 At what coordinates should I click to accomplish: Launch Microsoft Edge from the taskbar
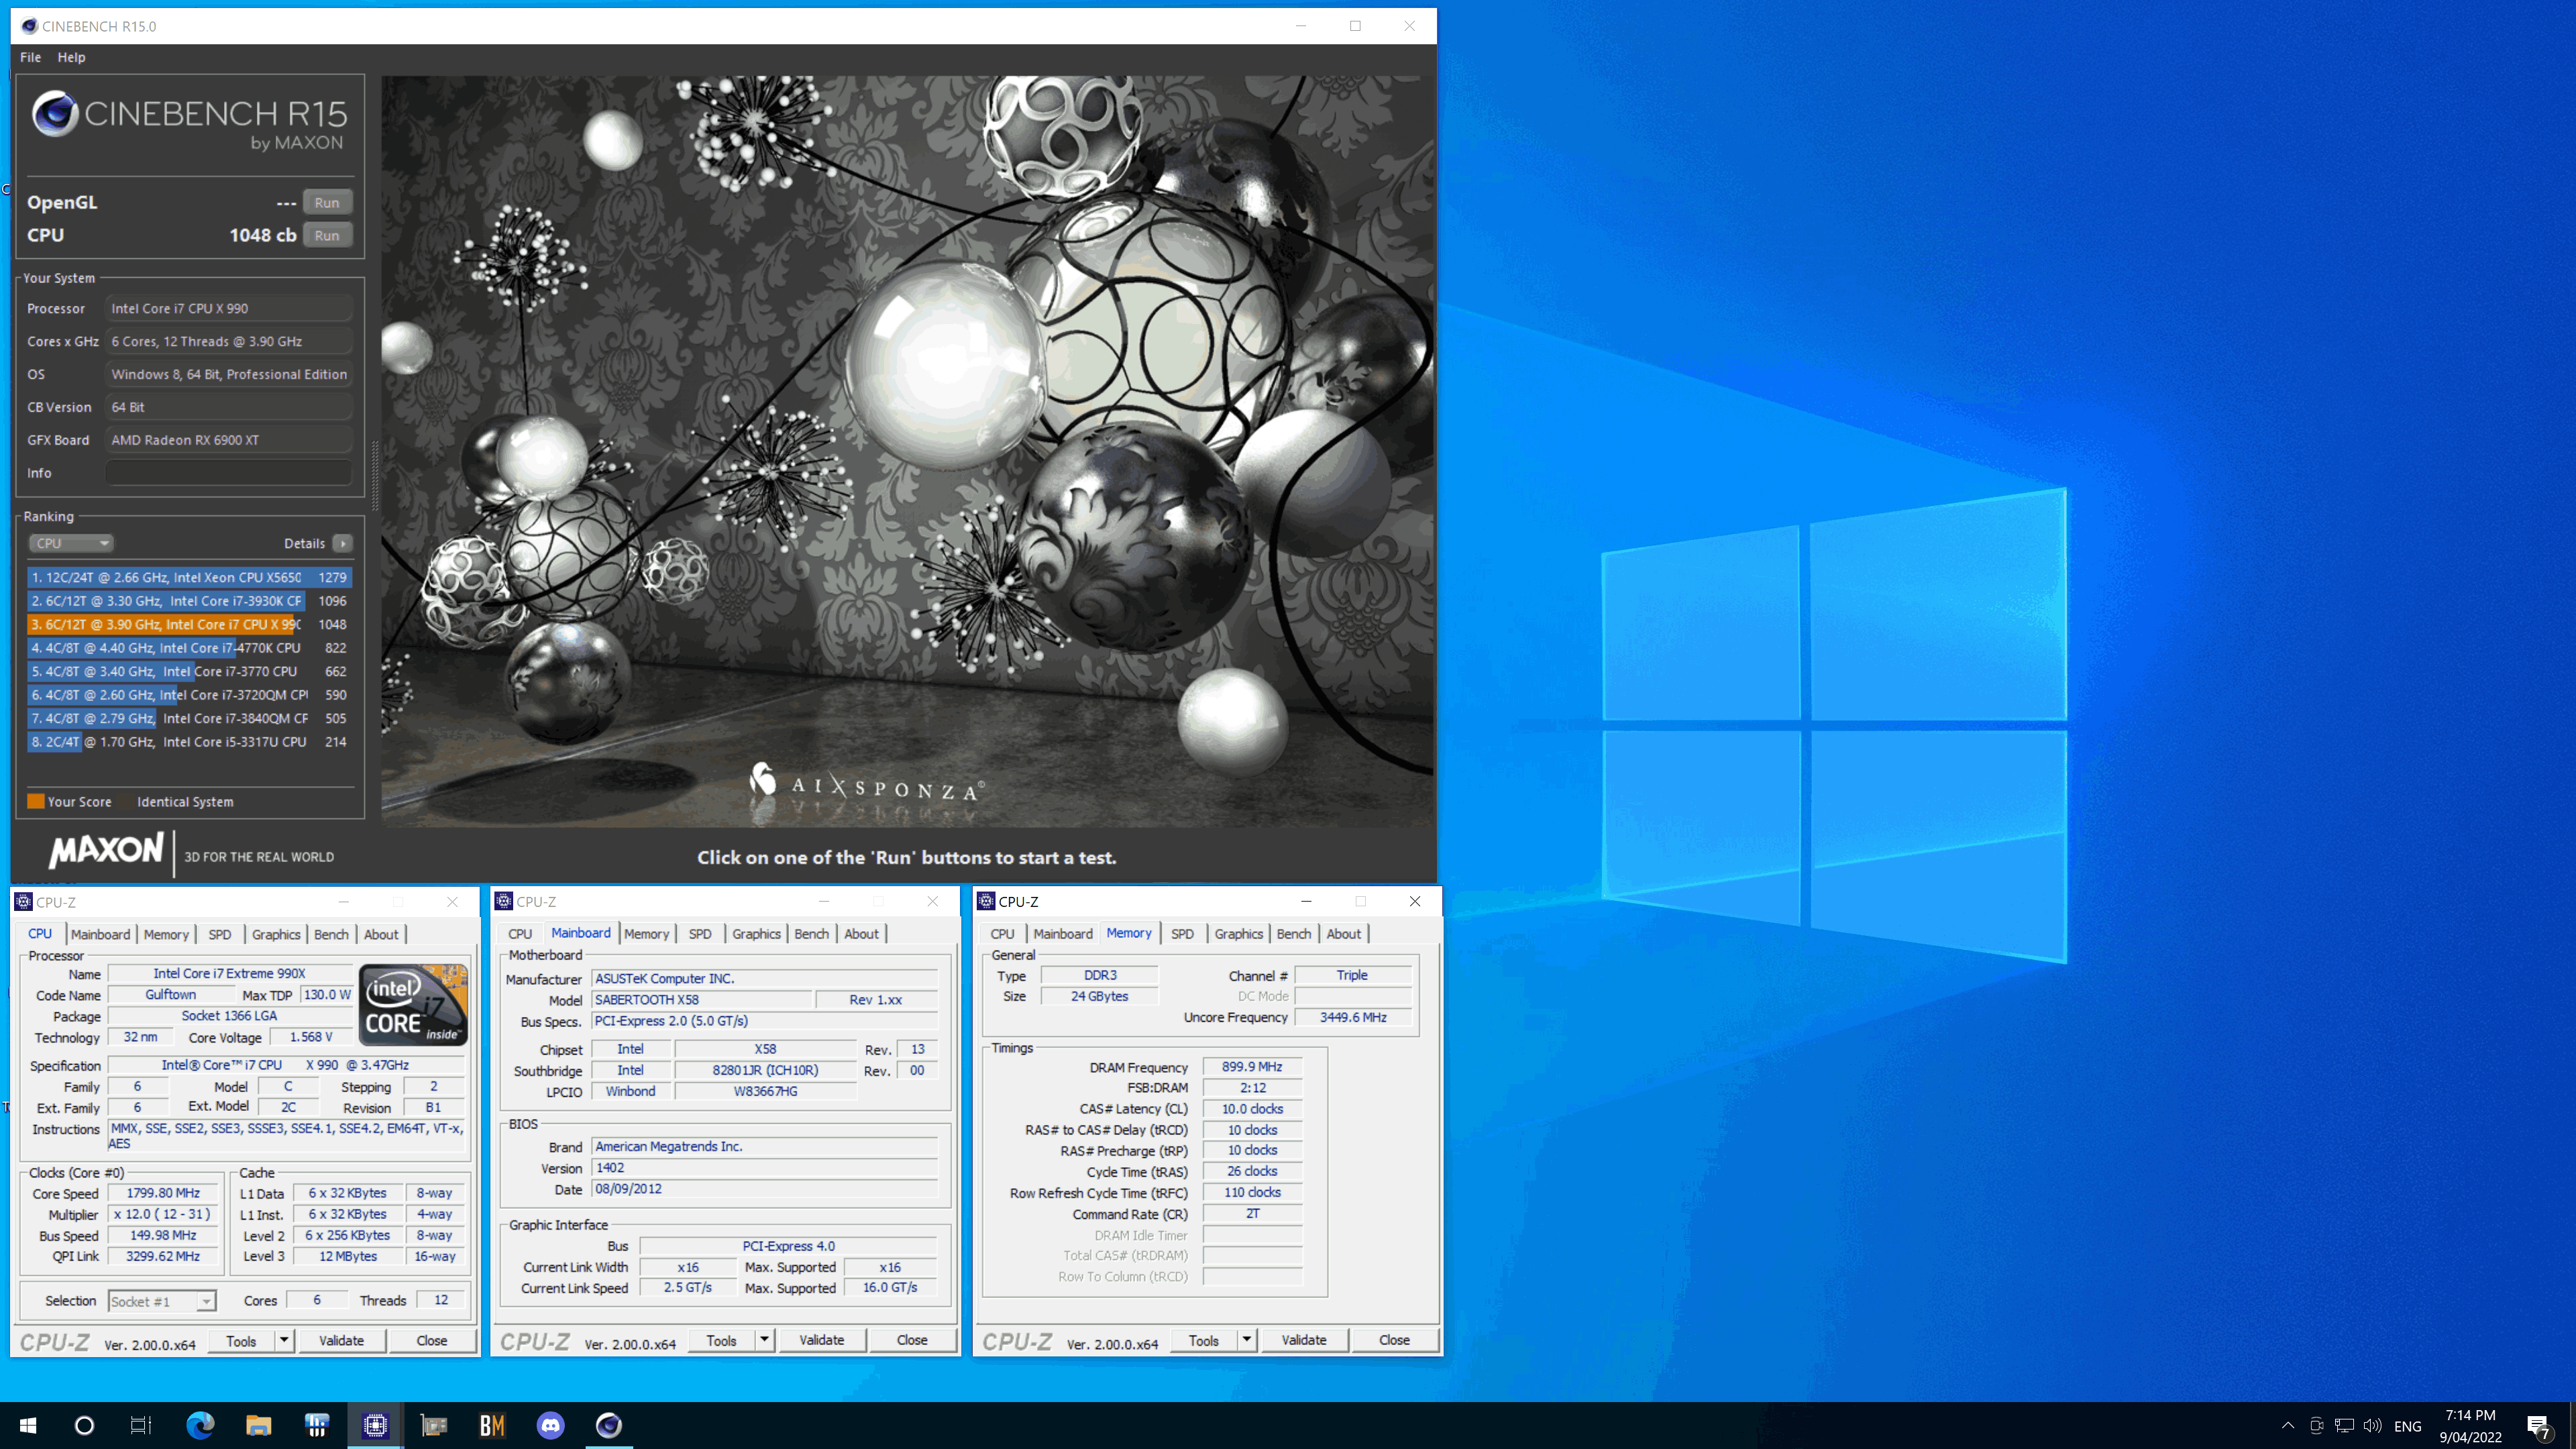(x=200, y=1425)
